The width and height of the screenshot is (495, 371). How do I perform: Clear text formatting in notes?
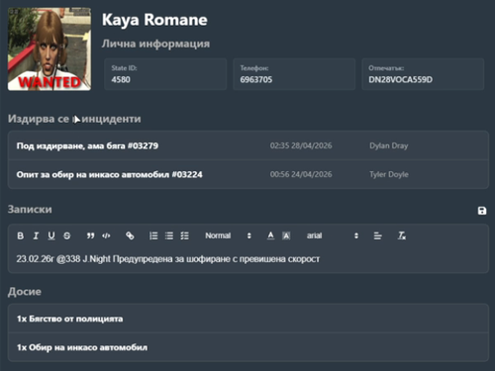(x=401, y=235)
